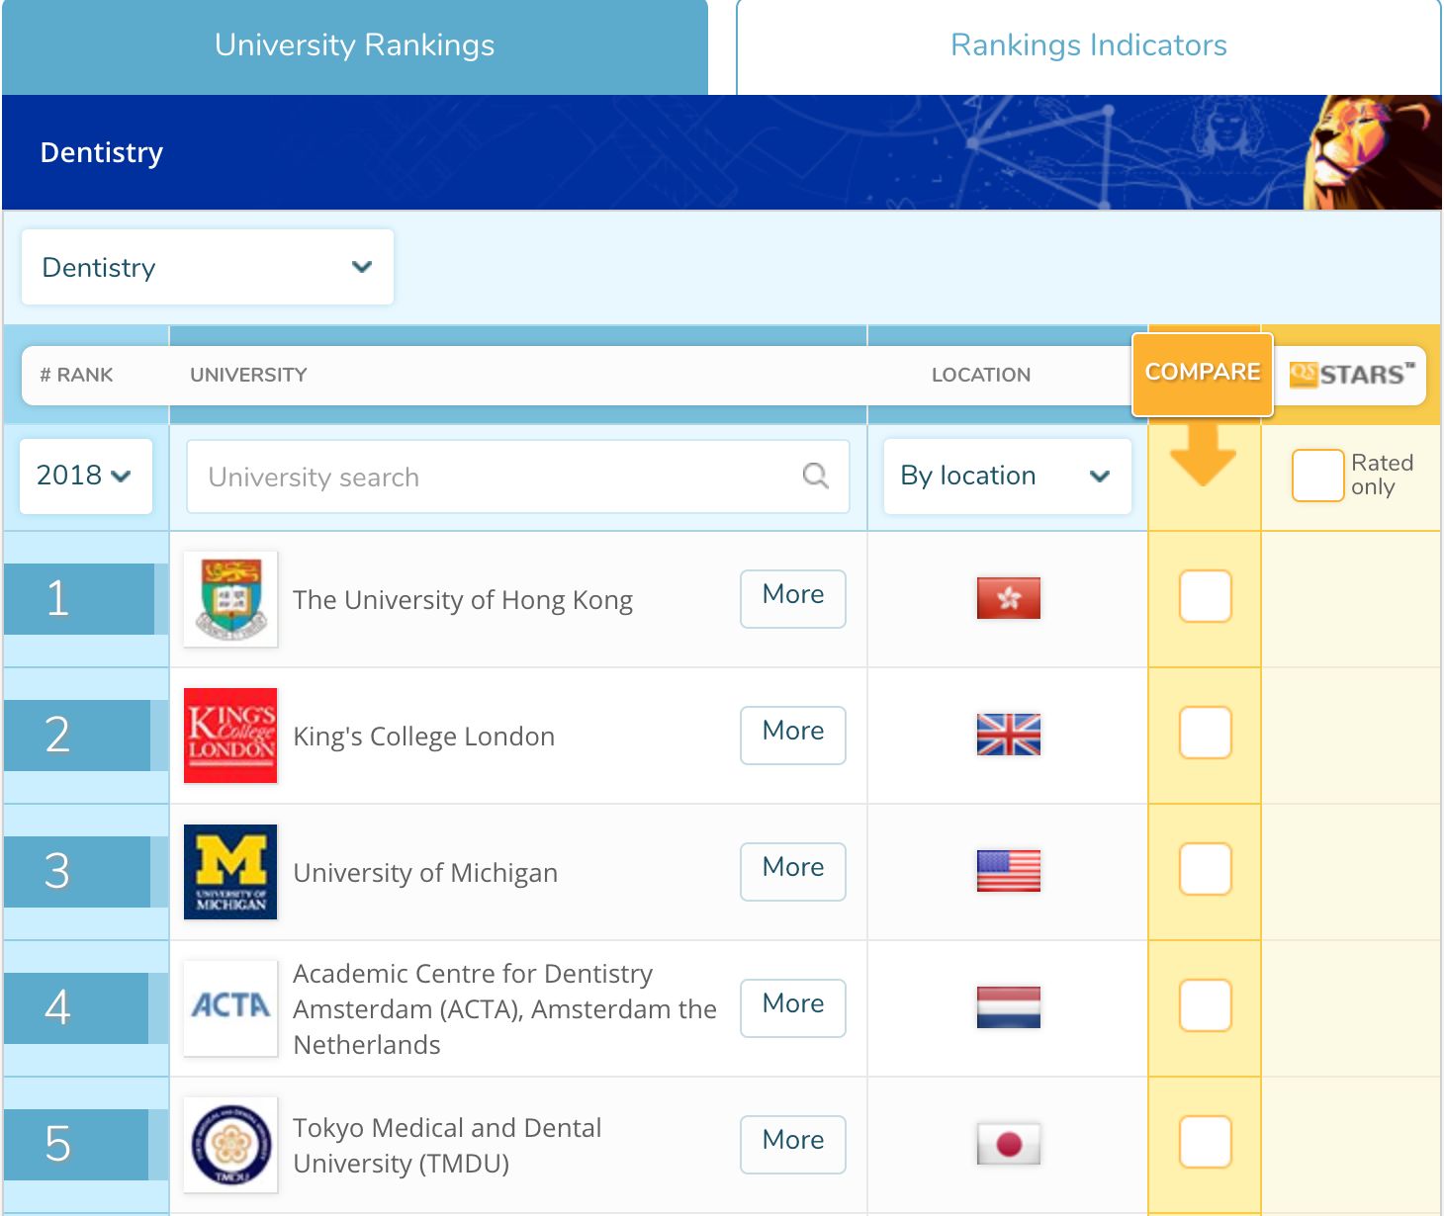Click More for King's College London
The image size is (1444, 1216).
coord(793,735)
